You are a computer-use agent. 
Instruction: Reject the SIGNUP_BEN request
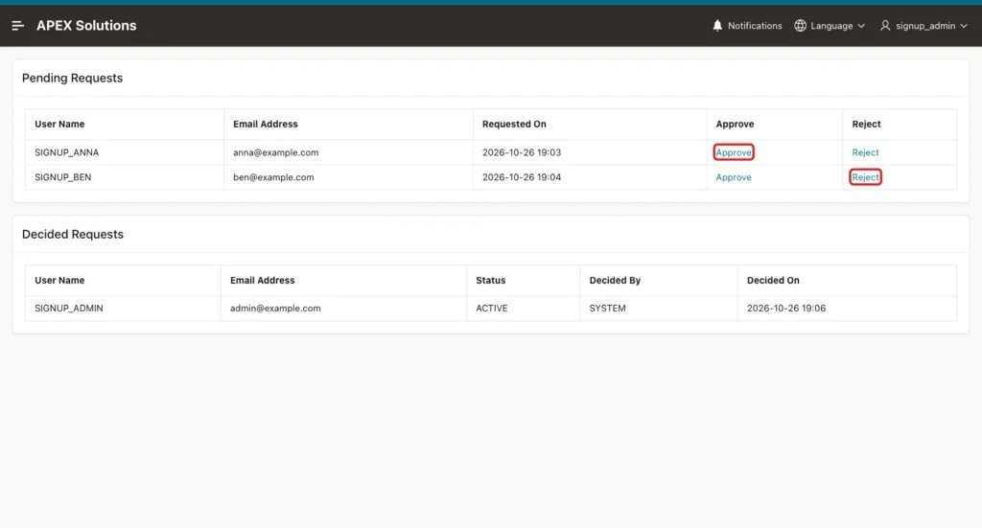[865, 177]
